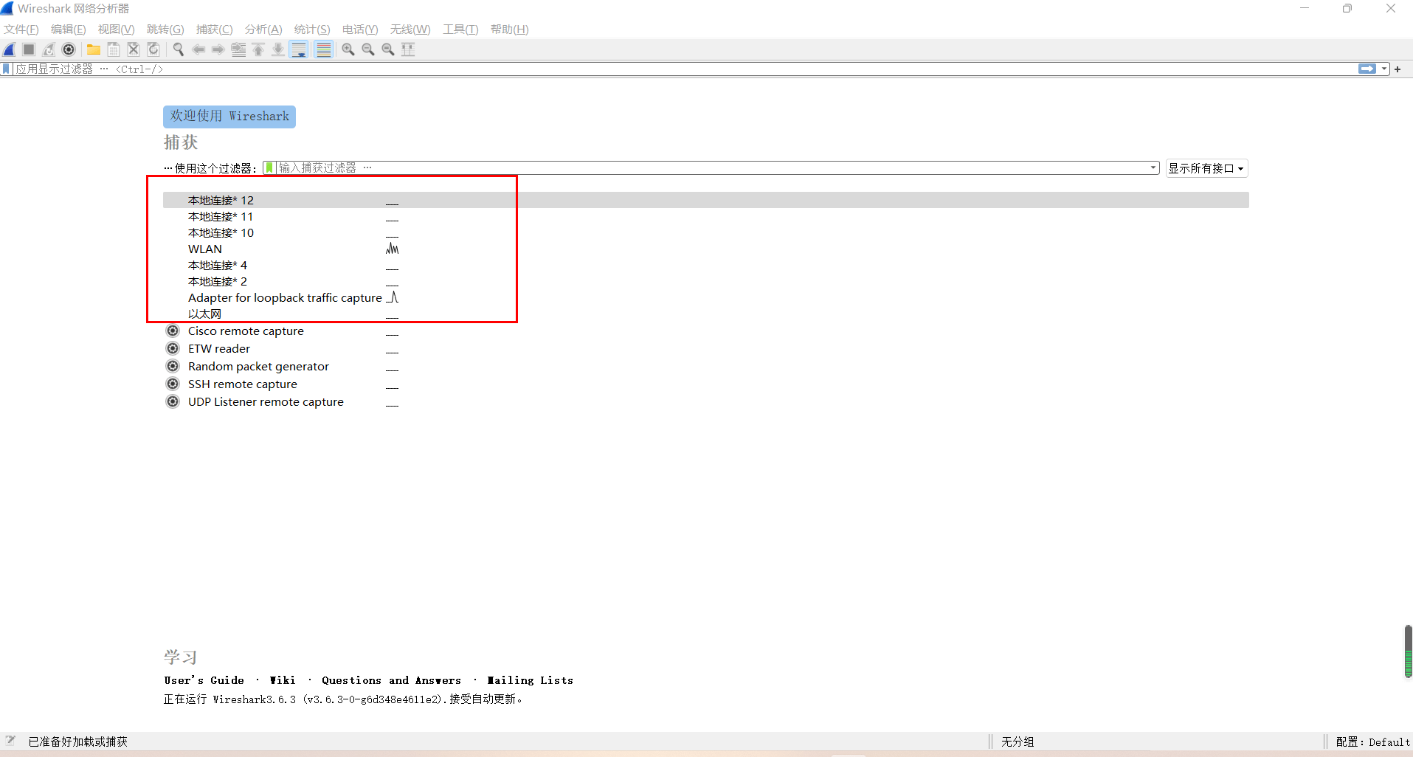1413x757 pixels.
Task: Click the zoom in magnifier icon
Action: 348,49
